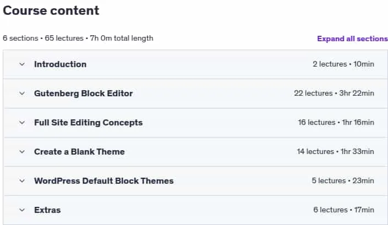388x225 pixels.
Task: Expand the Introduction section chevron
Action: tap(22, 64)
